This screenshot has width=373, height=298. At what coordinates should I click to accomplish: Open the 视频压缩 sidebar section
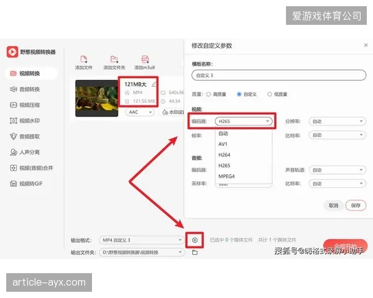click(x=25, y=105)
